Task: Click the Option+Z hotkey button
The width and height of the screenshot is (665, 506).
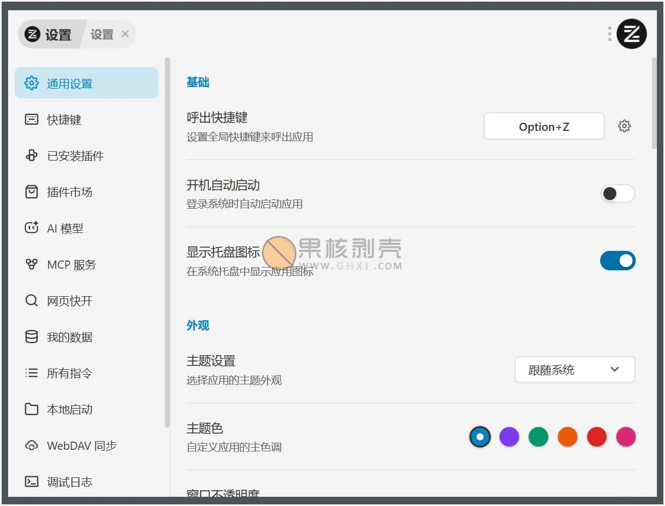Action: [543, 126]
